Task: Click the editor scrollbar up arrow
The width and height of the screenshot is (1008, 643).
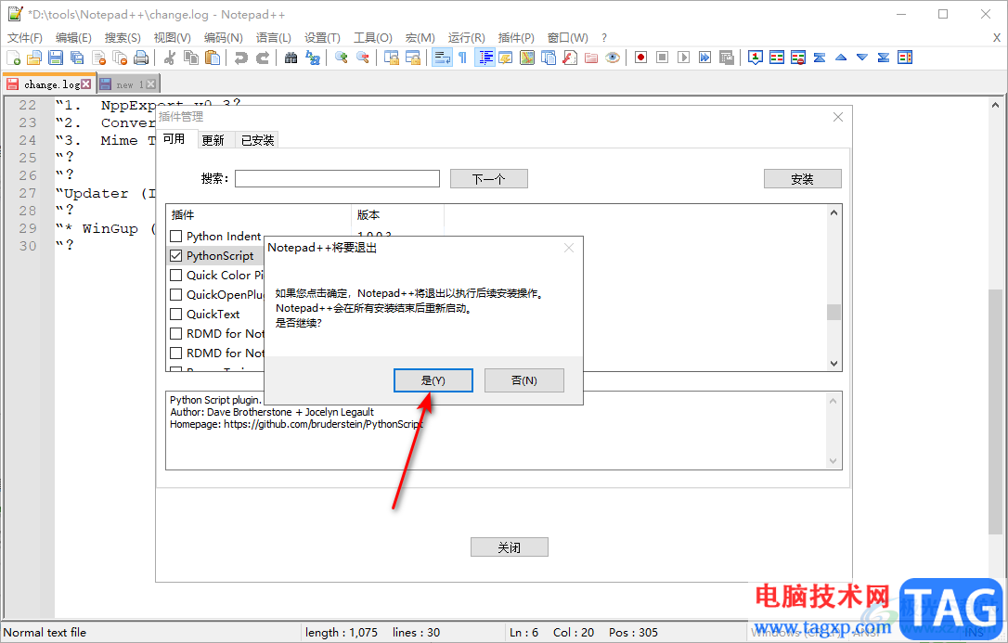Action: [x=995, y=105]
